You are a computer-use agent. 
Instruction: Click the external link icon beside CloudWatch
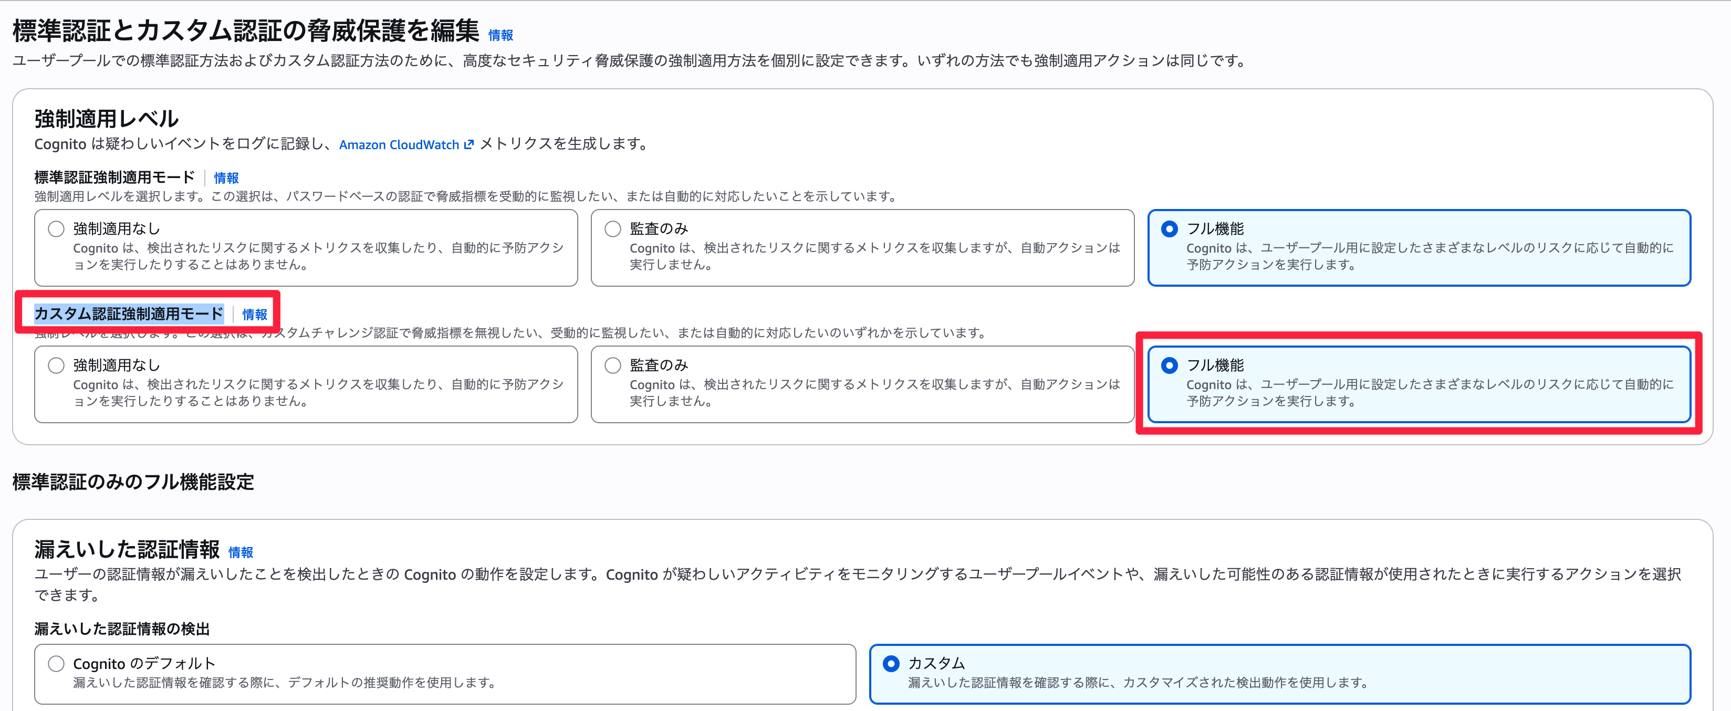click(x=469, y=144)
